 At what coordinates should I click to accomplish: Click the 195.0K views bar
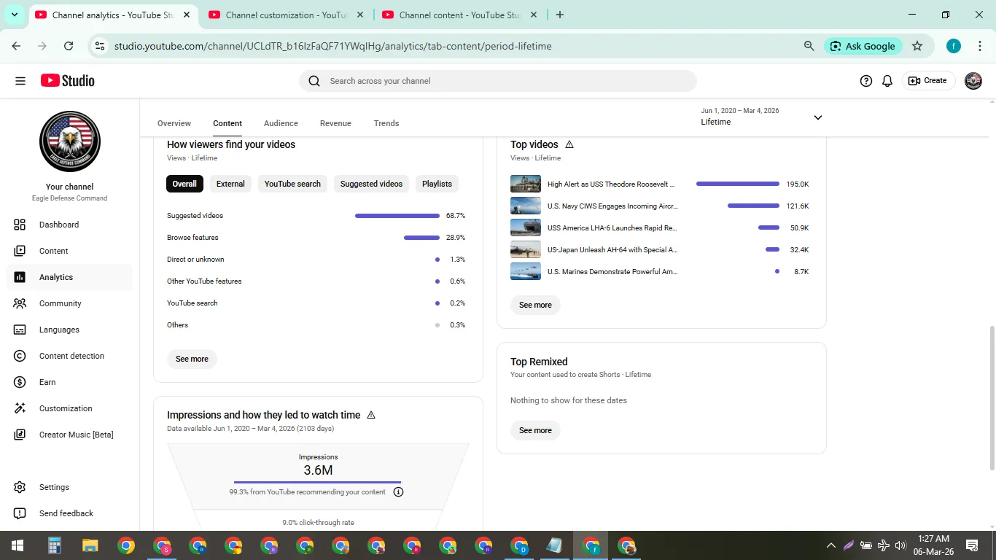(738, 184)
